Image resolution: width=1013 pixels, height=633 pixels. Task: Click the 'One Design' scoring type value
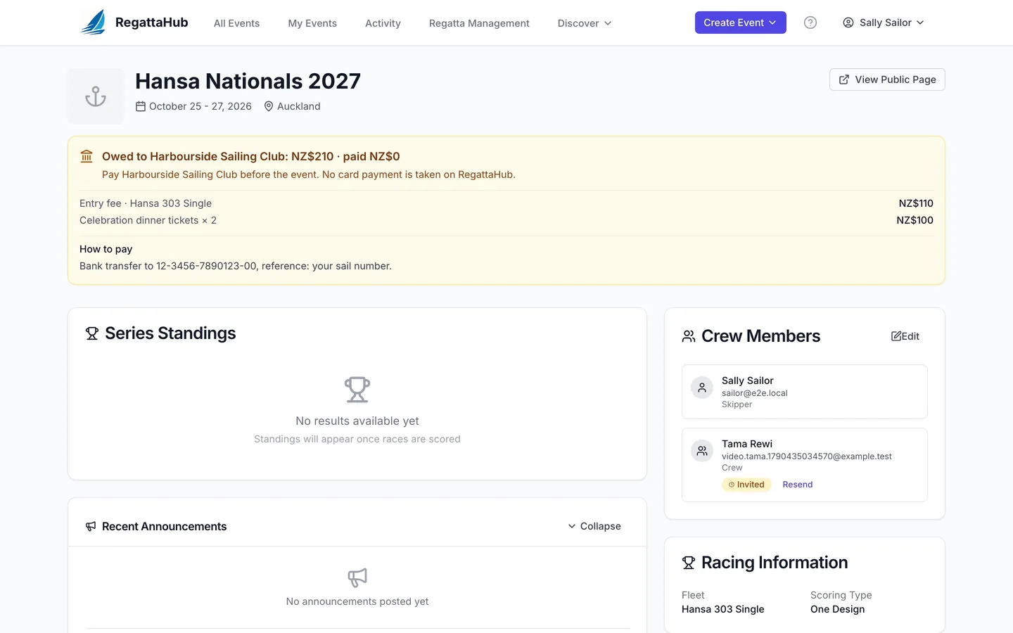[x=838, y=609]
